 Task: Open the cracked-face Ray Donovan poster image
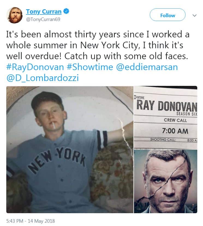point(165,181)
